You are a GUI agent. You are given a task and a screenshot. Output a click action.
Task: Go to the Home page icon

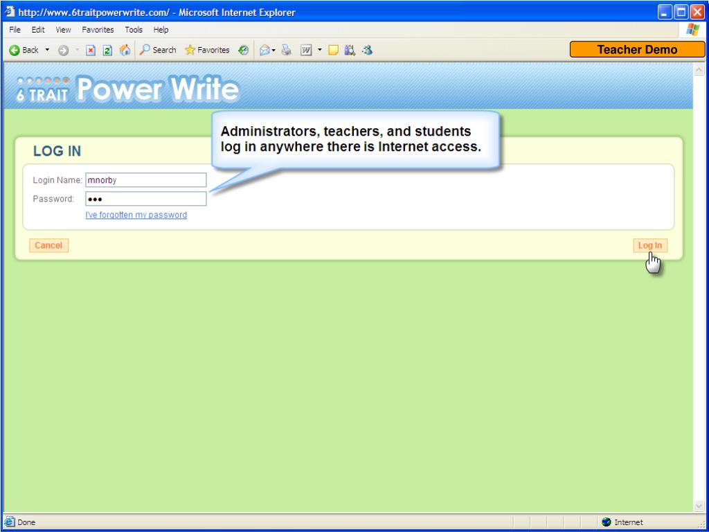click(x=125, y=50)
